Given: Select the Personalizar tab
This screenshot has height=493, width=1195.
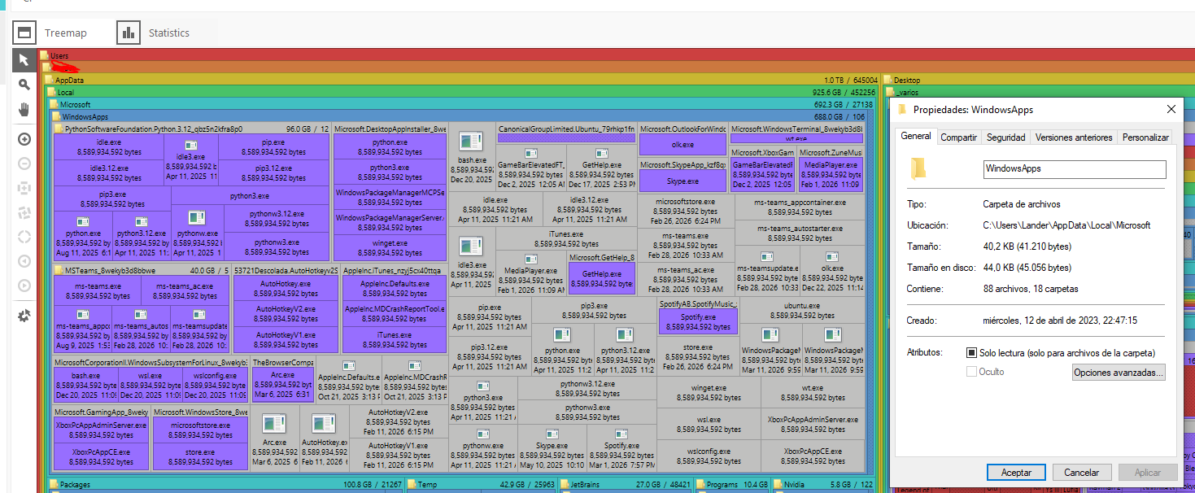Looking at the screenshot, I should point(1145,137).
